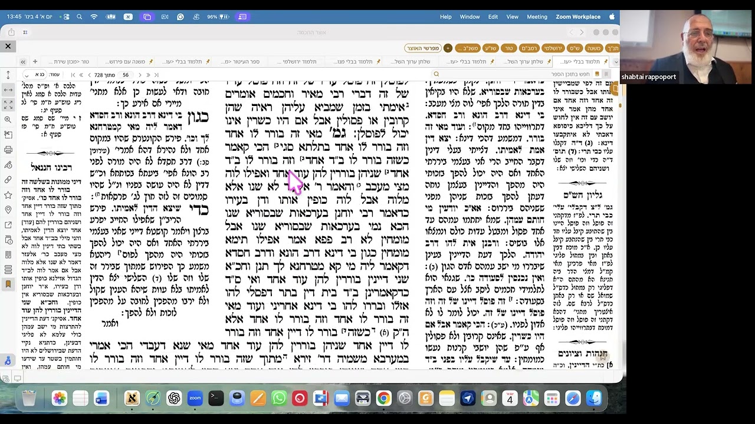
Task: Select the ירושלמי category button
Action: pyautogui.click(x=553, y=48)
